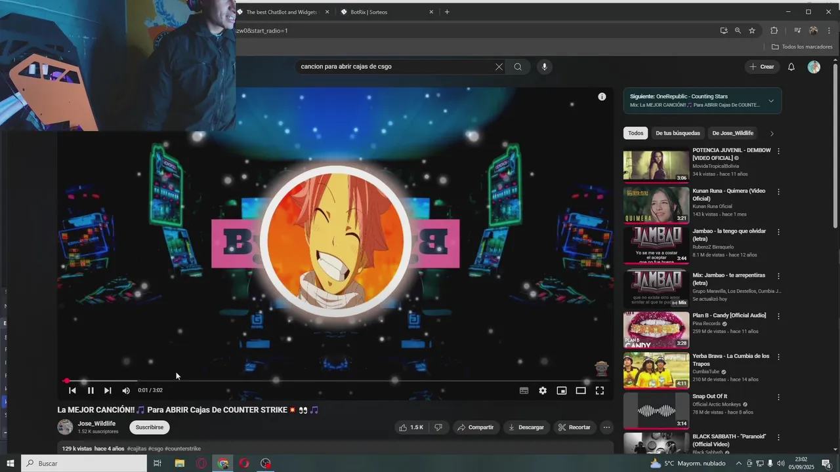Open a new browser tab
Screen dimensions: 840x472
click(x=447, y=12)
